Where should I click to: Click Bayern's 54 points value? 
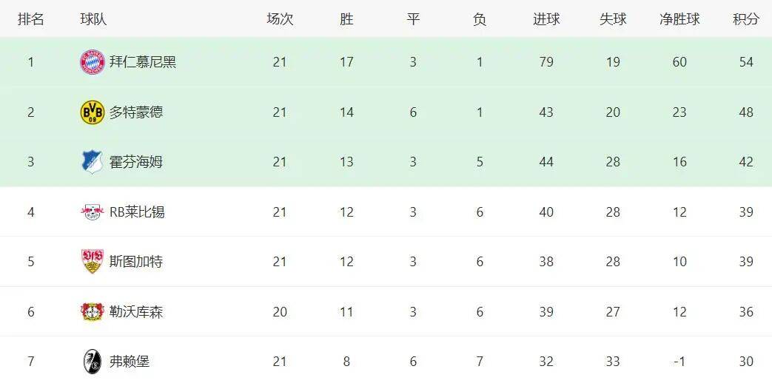coord(746,62)
